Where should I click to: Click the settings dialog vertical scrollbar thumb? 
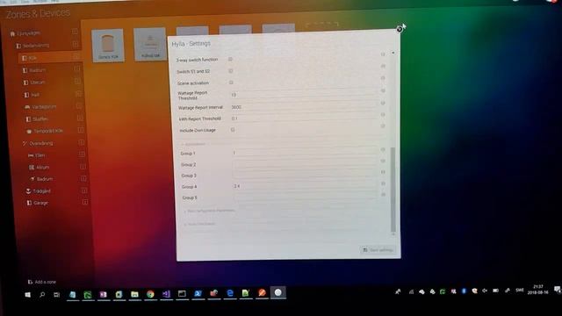(x=393, y=190)
